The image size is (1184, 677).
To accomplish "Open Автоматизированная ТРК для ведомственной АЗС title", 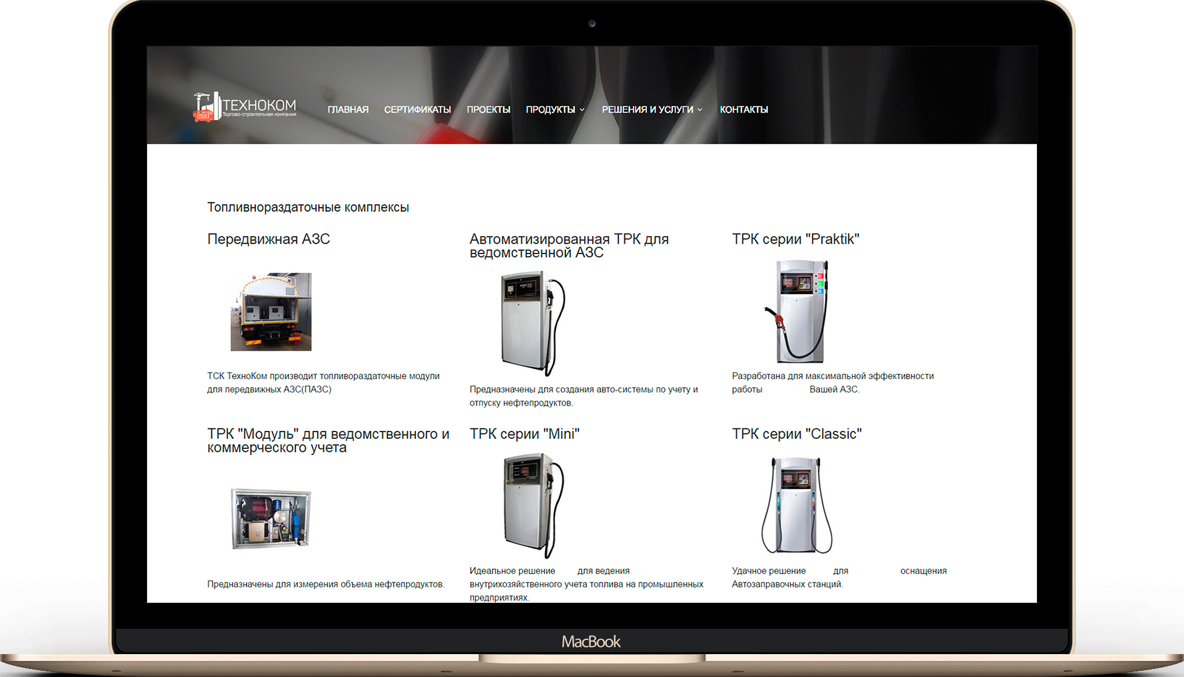I will click(569, 245).
